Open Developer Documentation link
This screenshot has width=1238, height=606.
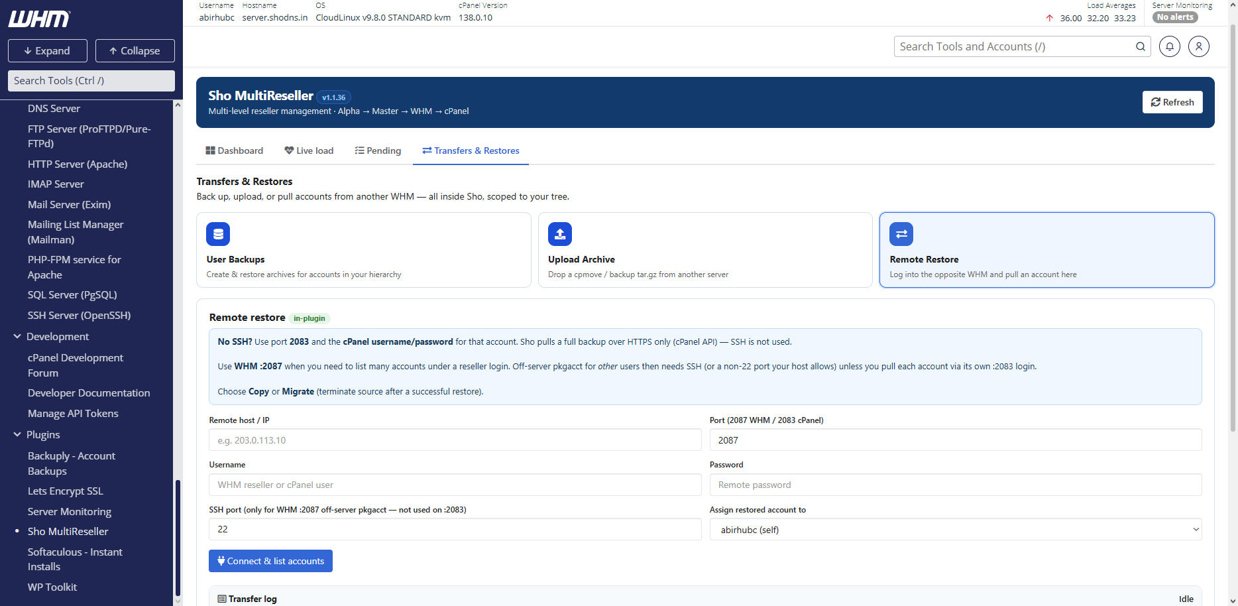click(x=89, y=393)
